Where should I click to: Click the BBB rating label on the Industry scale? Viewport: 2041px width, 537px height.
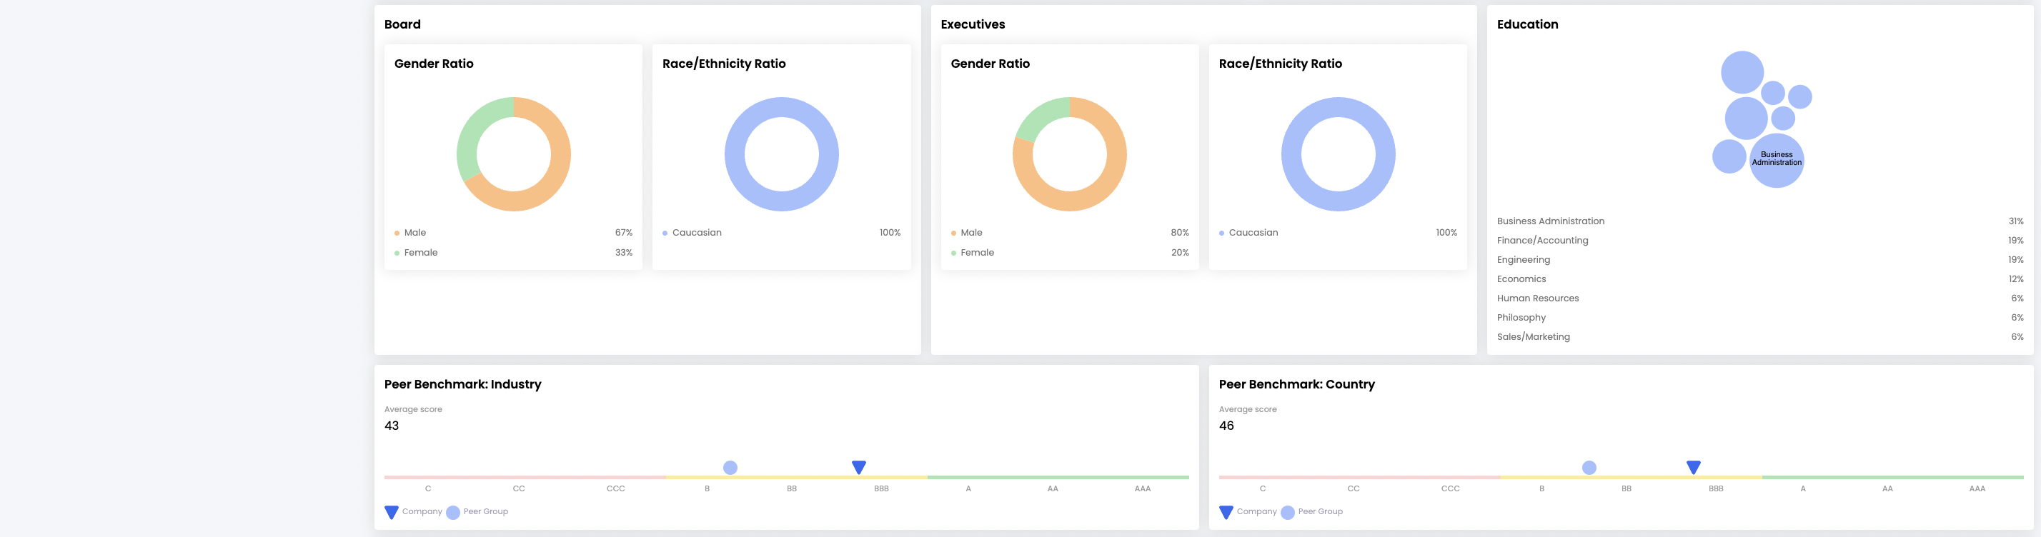point(881,488)
